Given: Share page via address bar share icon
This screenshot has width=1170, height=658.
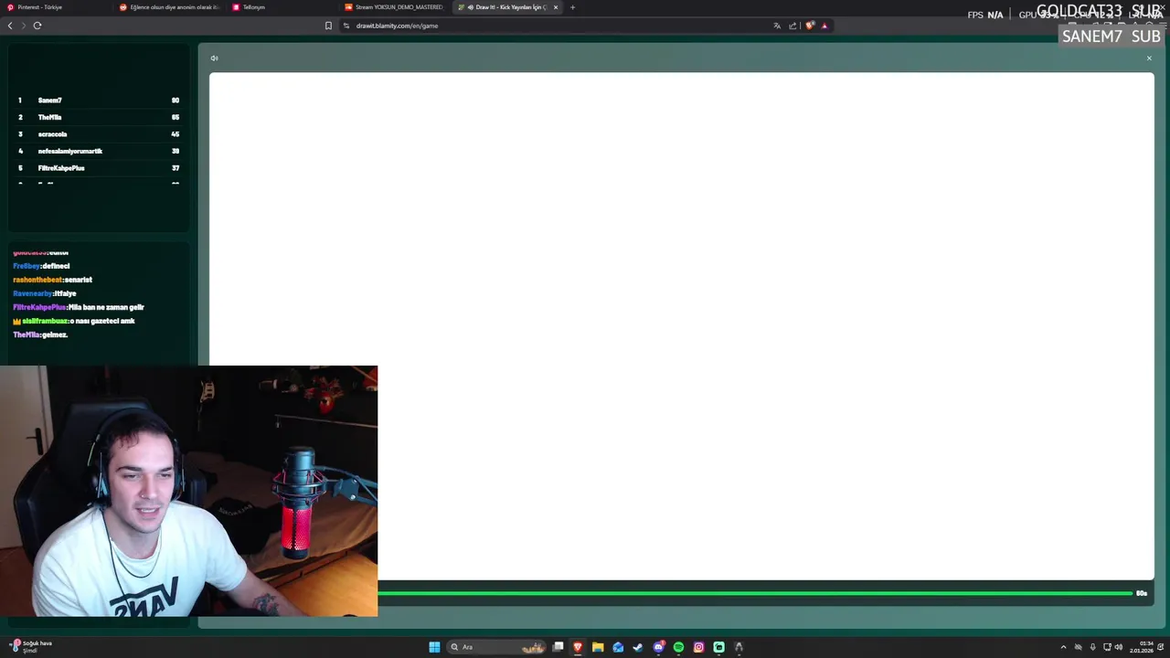Looking at the screenshot, I should coord(792,26).
